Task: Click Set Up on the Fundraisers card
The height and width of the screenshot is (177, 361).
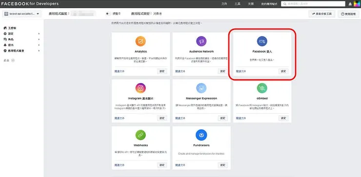Action: coord(223,165)
